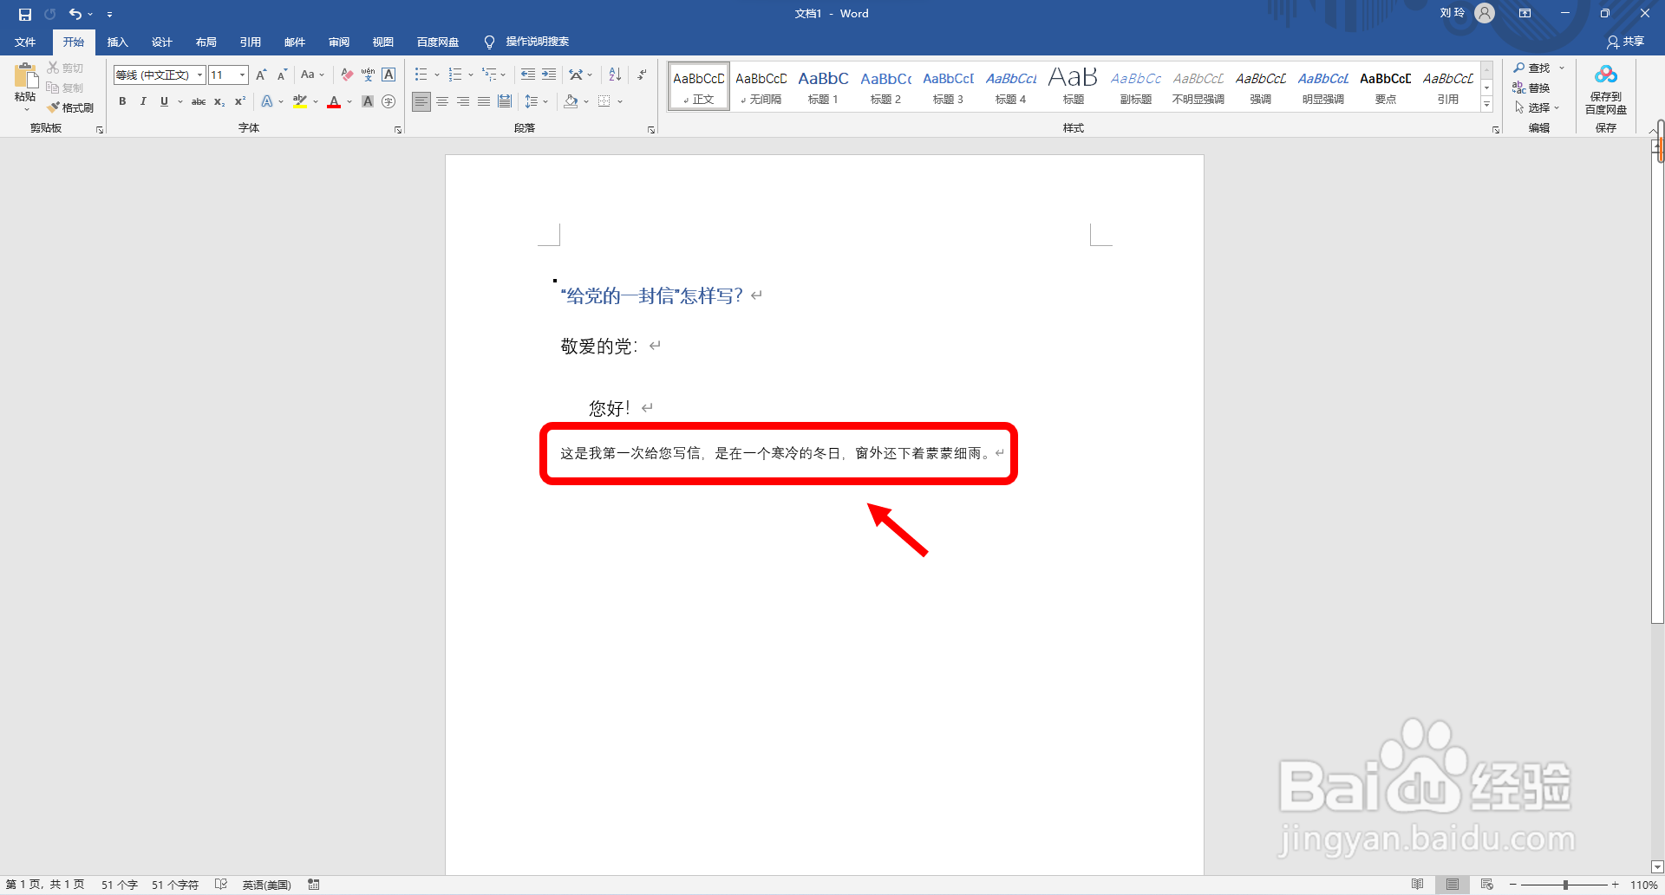Align text right
The image size is (1665, 895).
point(463,101)
